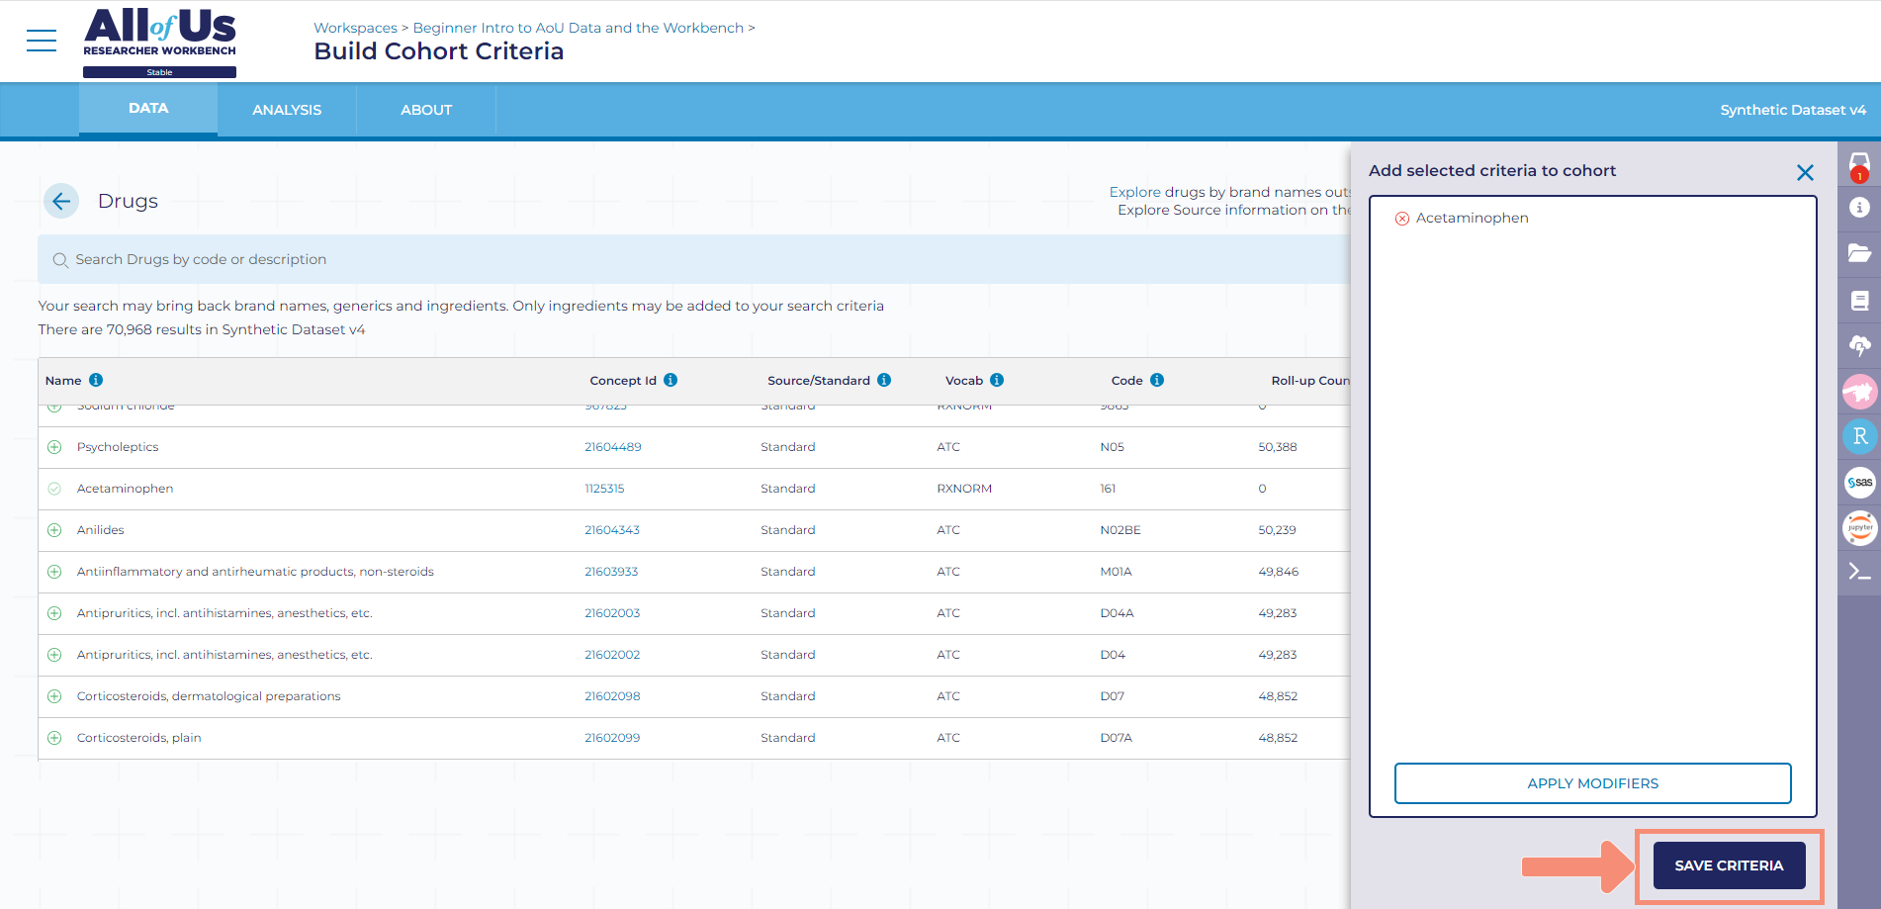Open the cloud compute configuration sidebar icon

1859,345
